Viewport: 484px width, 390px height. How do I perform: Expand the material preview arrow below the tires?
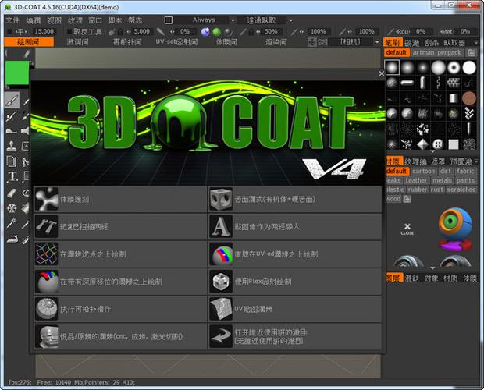[432, 268]
